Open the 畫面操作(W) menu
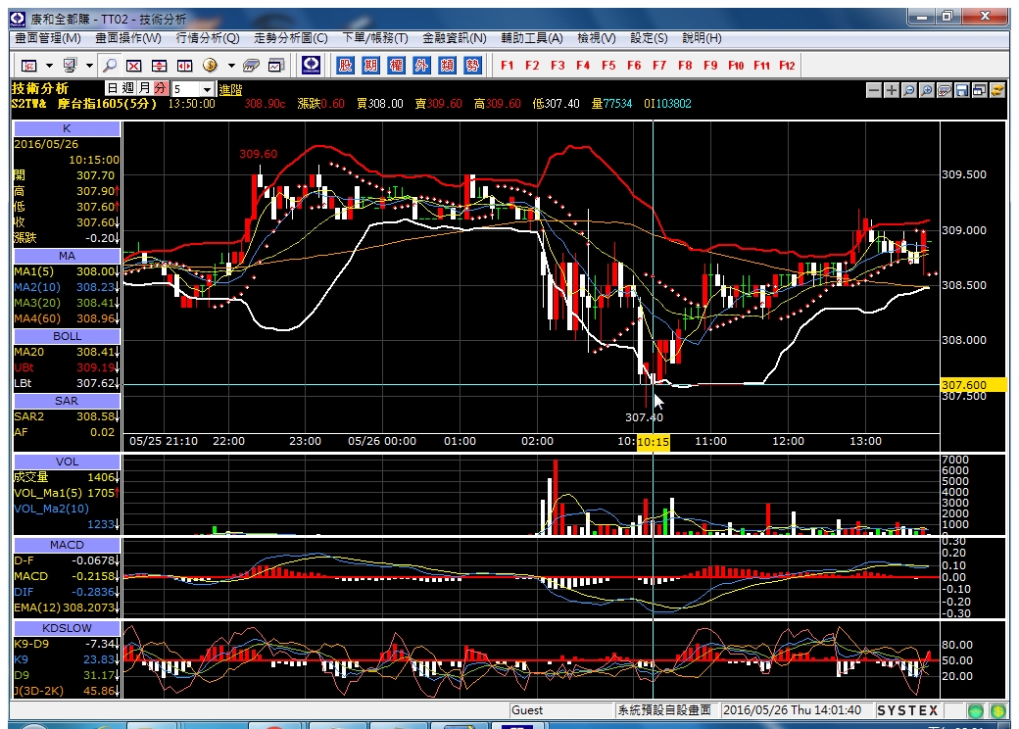The image size is (1019, 729). (x=128, y=38)
